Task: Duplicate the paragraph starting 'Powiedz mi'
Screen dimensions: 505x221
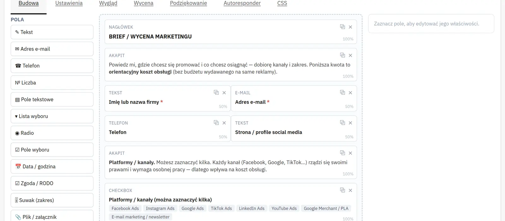Action: [x=342, y=55]
